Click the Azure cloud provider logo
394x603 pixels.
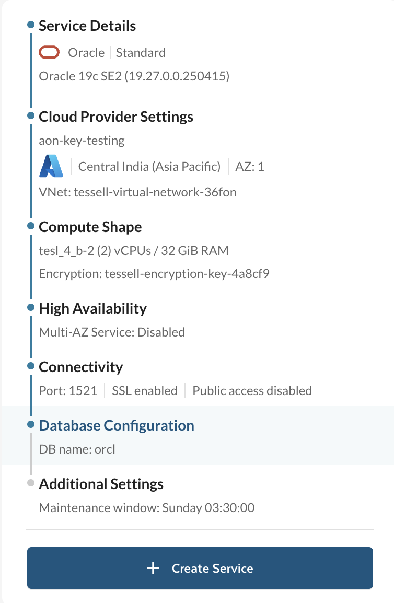51,167
